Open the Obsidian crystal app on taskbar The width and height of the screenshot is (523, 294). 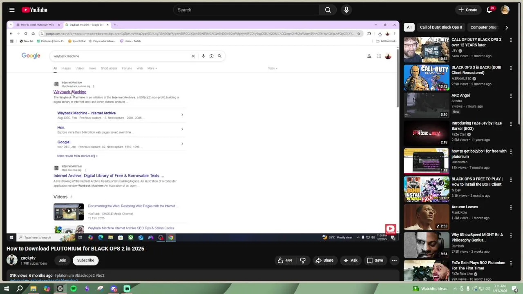click(x=87, y=289)
